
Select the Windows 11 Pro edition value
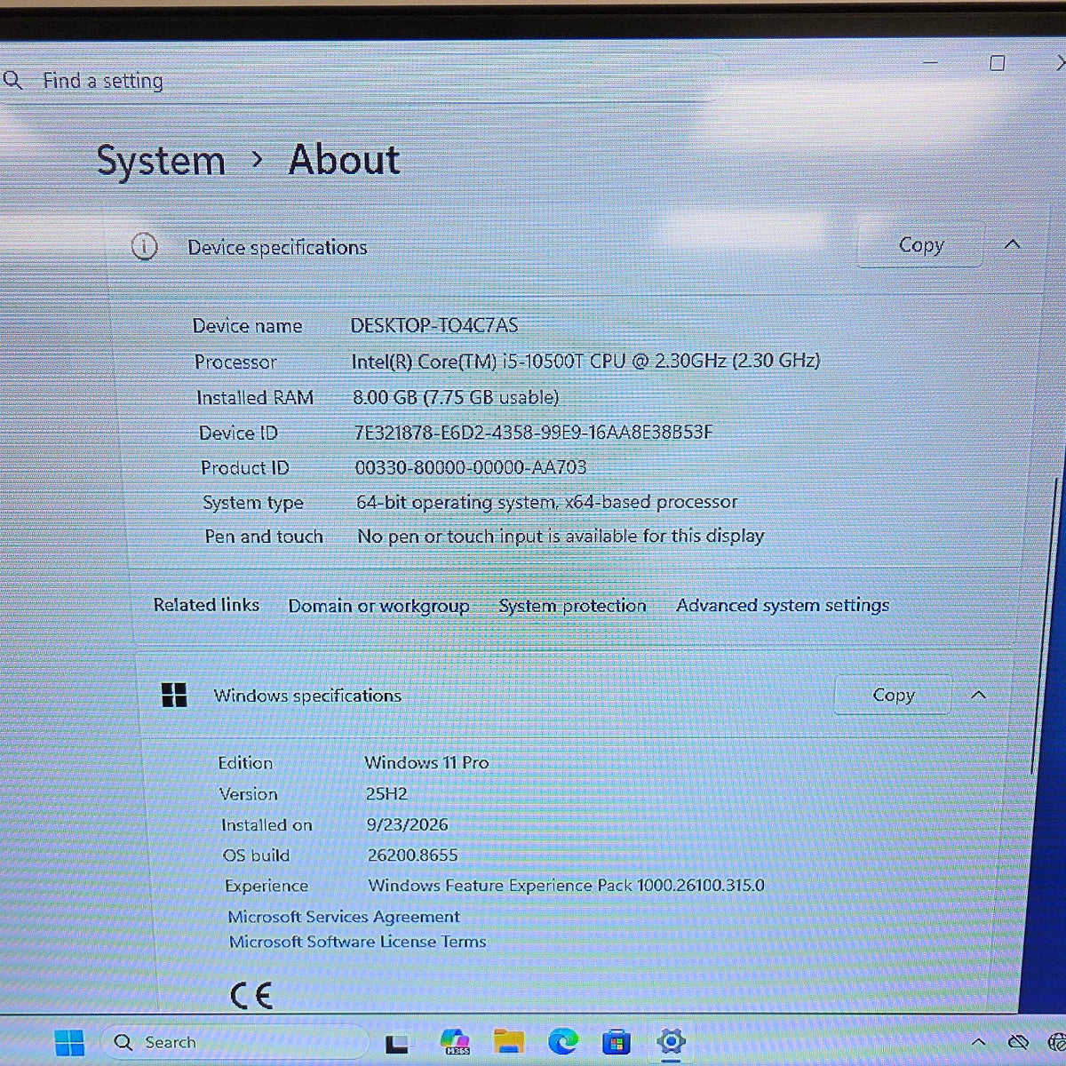(426, 762)
